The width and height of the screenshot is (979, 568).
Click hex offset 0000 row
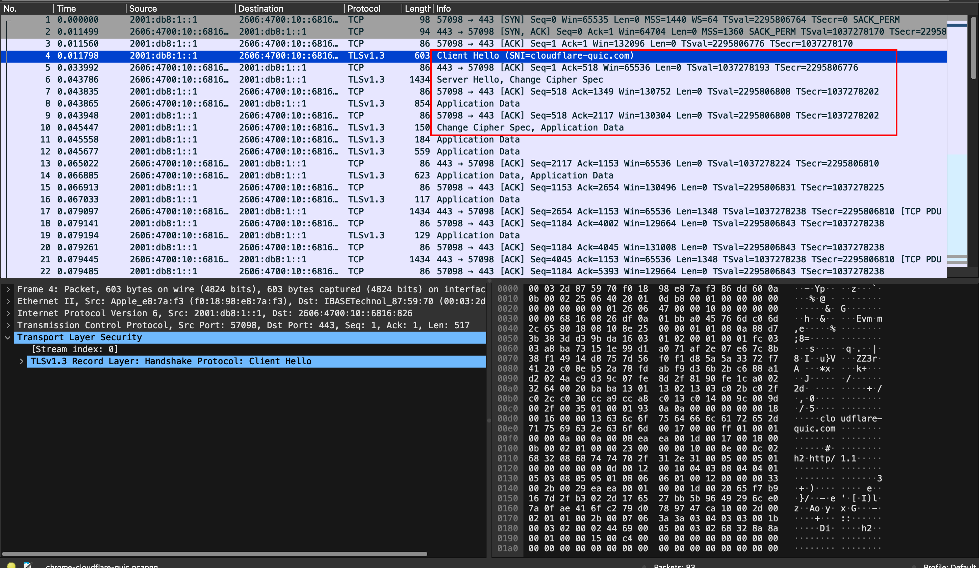pos(507,289)
